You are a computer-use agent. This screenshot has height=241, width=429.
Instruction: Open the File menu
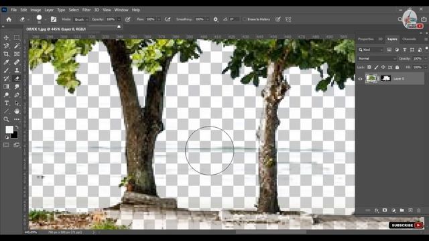[x=13, y=10]
